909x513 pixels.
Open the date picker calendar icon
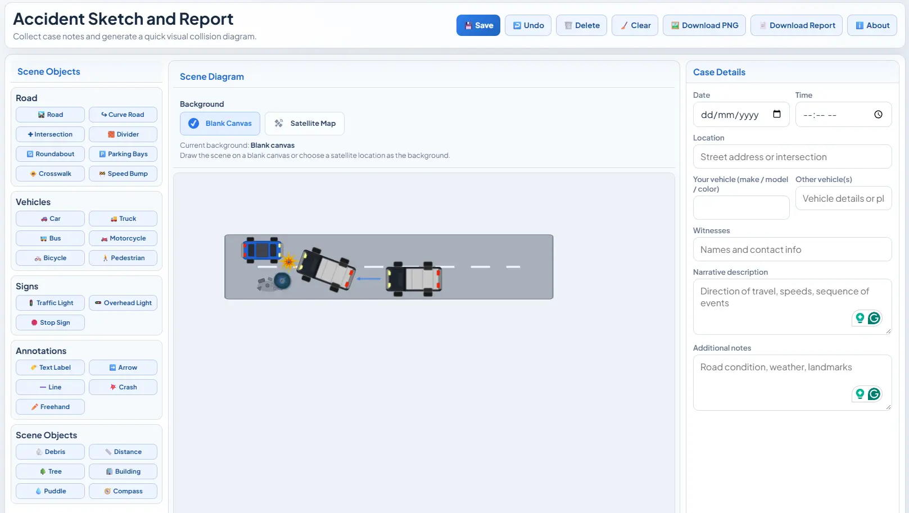pyautogui.click(x=777, y=114)
